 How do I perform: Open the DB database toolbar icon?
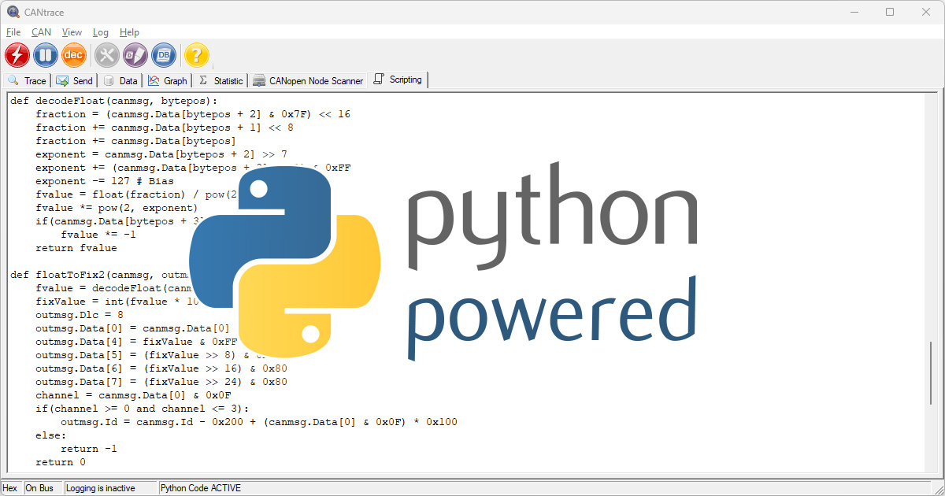[164, 55]
